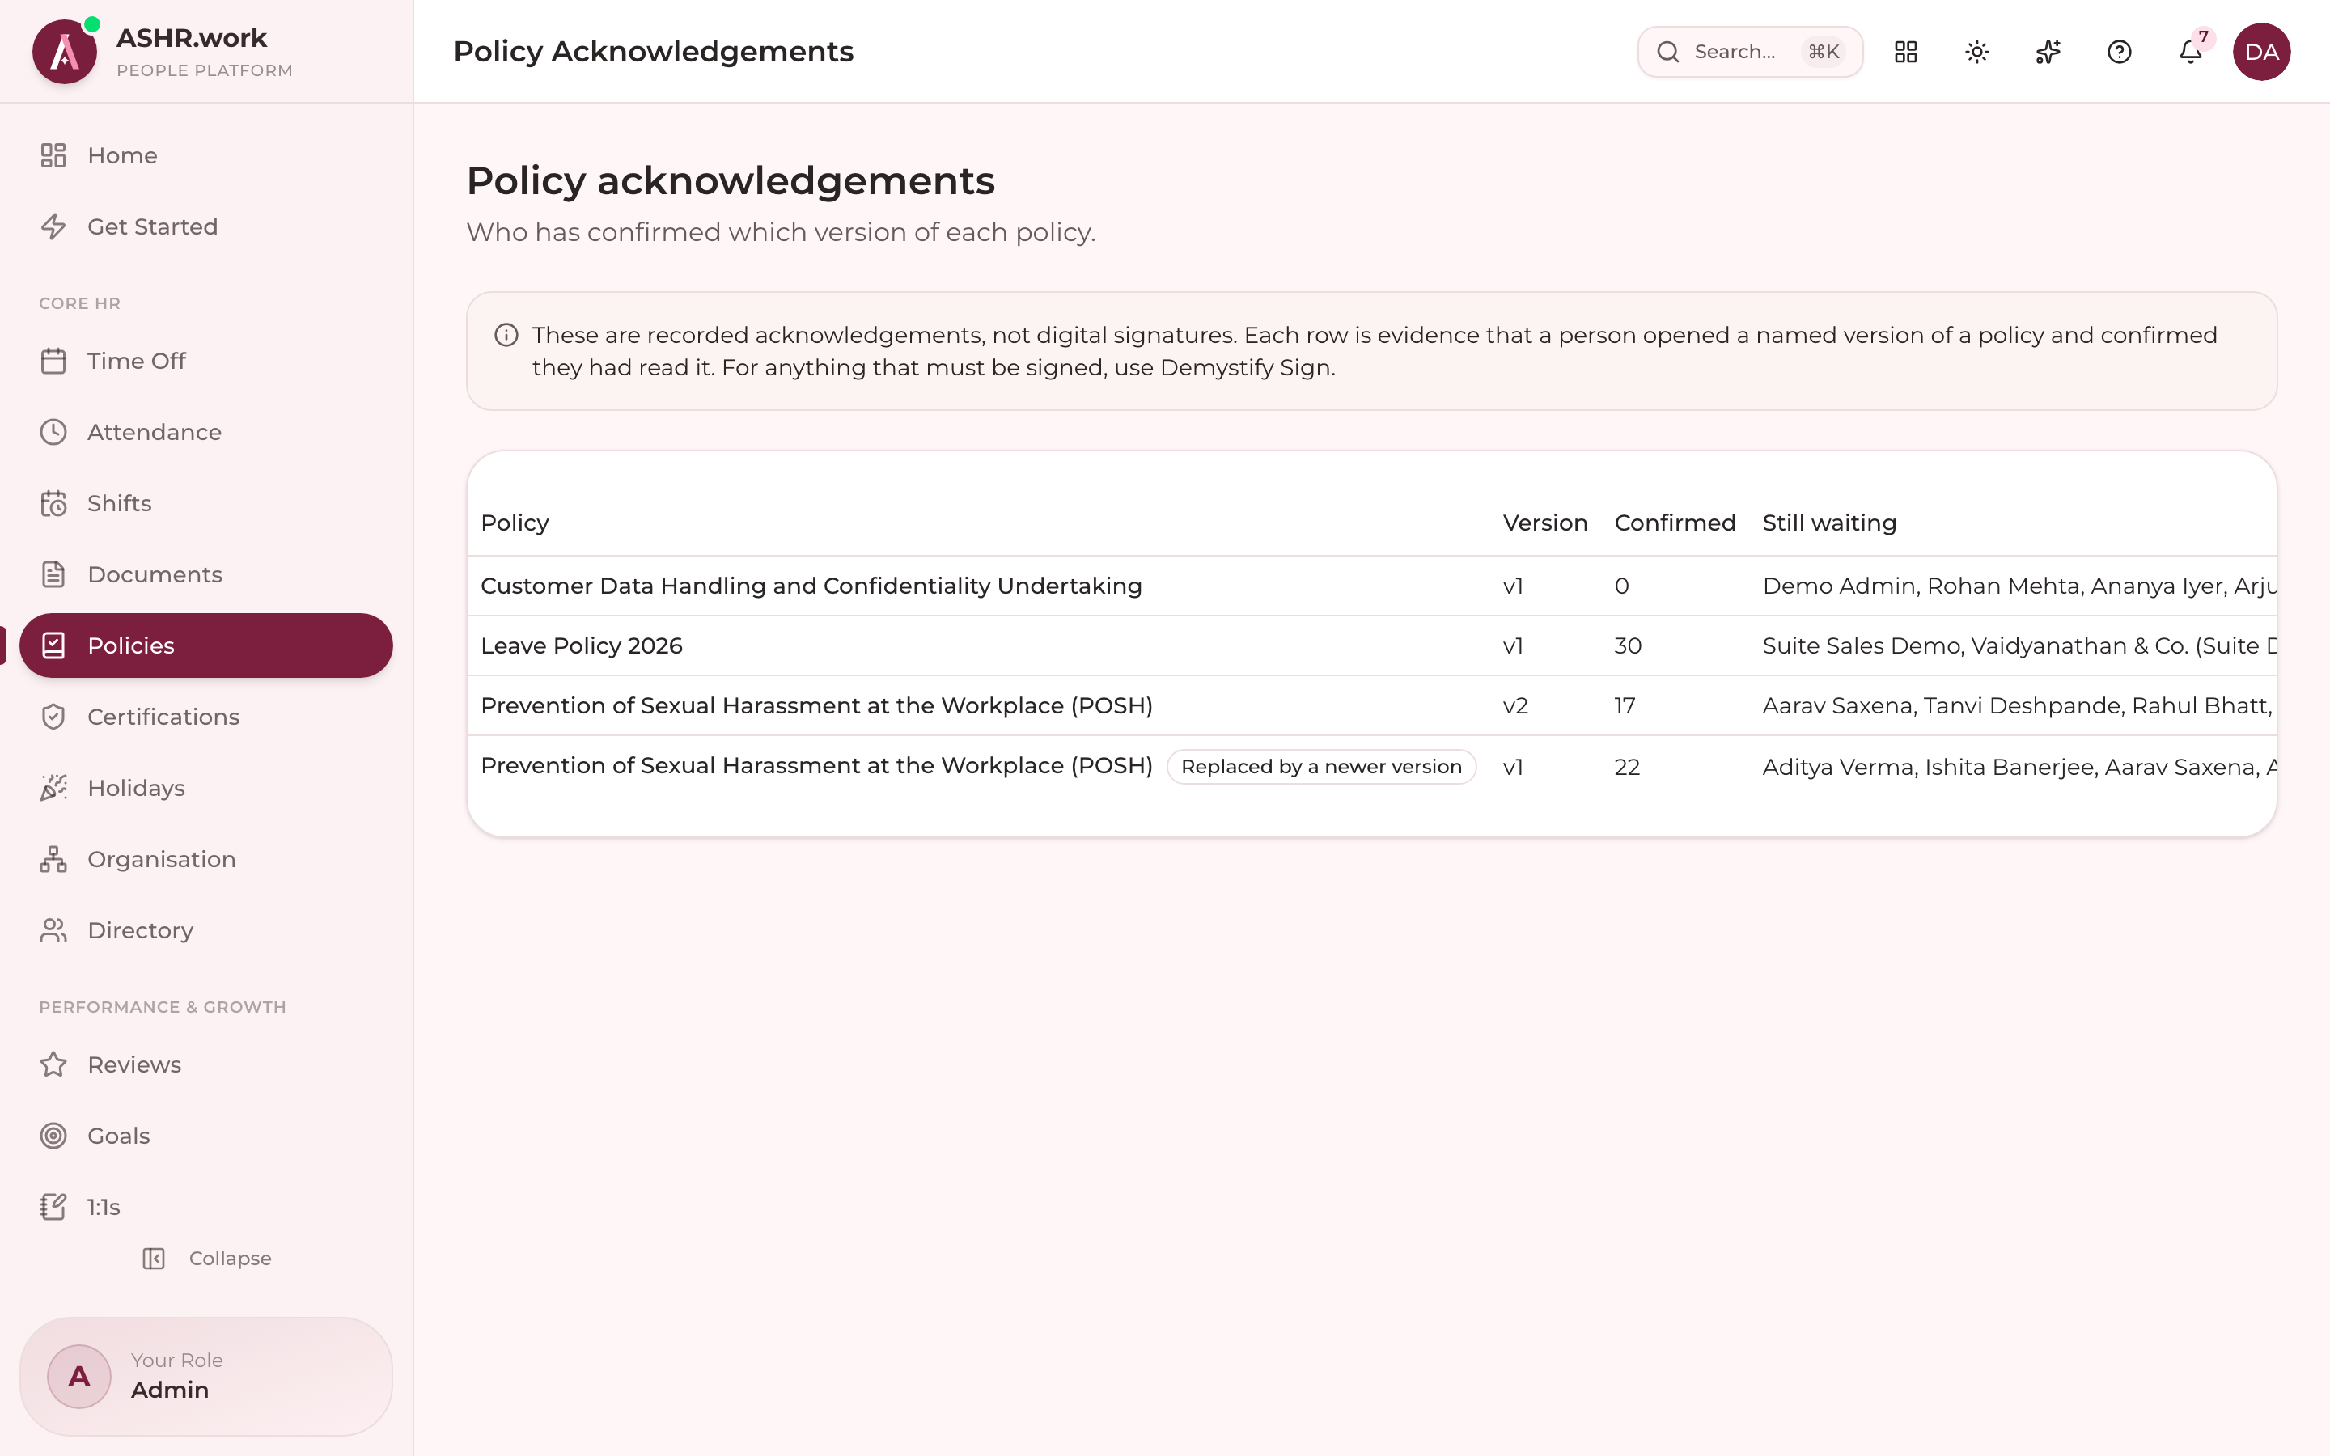2330x1456 pixels.
Task: Click confirmed count 22 for POSH v1
Action: click(x=1626, y=768)
